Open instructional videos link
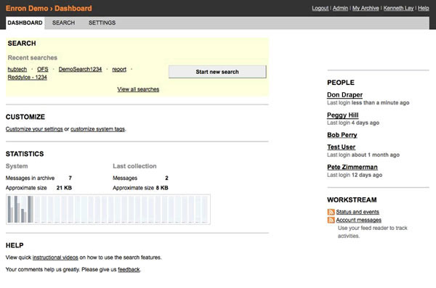Screen dimensions: 436x288 [55, 258]
